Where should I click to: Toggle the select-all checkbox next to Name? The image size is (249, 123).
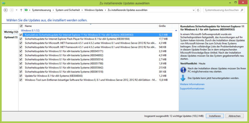click(21, 26)
